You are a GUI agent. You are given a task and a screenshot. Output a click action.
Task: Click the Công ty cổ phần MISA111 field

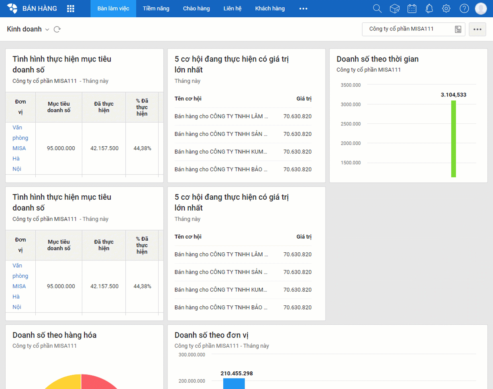414,29
